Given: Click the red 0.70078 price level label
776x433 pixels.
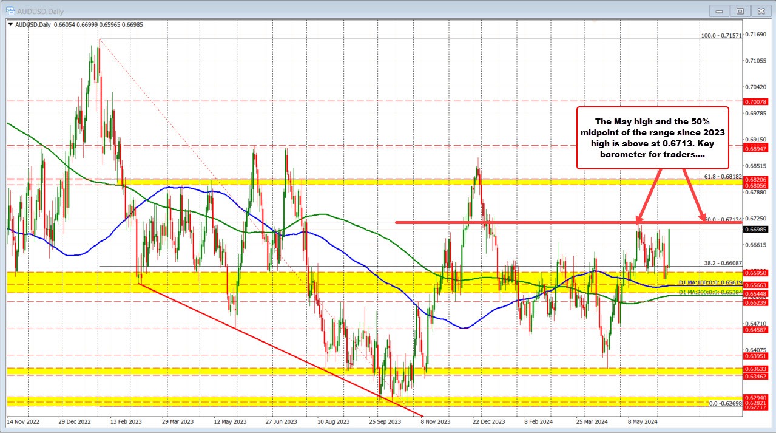Looking at the screenshot, I should click(x=755, y=101).
